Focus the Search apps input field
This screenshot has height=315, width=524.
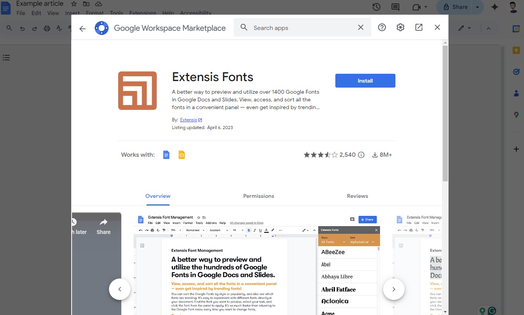tap(302, 28)
